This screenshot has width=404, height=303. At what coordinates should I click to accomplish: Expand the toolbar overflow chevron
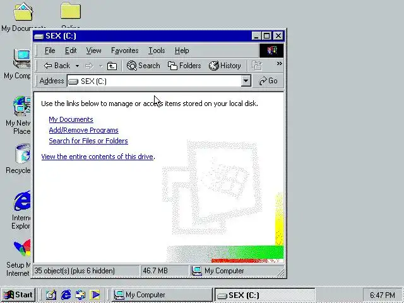pyautogui.click(x=279, y=63)
